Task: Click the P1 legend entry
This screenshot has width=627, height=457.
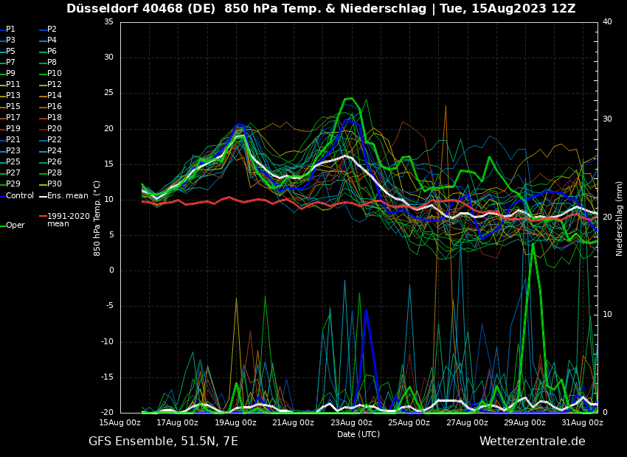Action: (x=10, y=29)
